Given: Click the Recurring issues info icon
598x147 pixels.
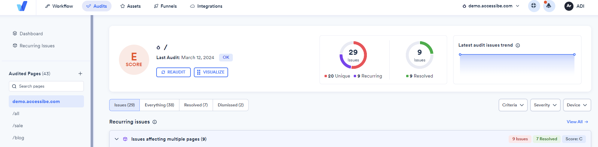Looking at the screenshot, I should pyautogui.click(x=155, y=122).
